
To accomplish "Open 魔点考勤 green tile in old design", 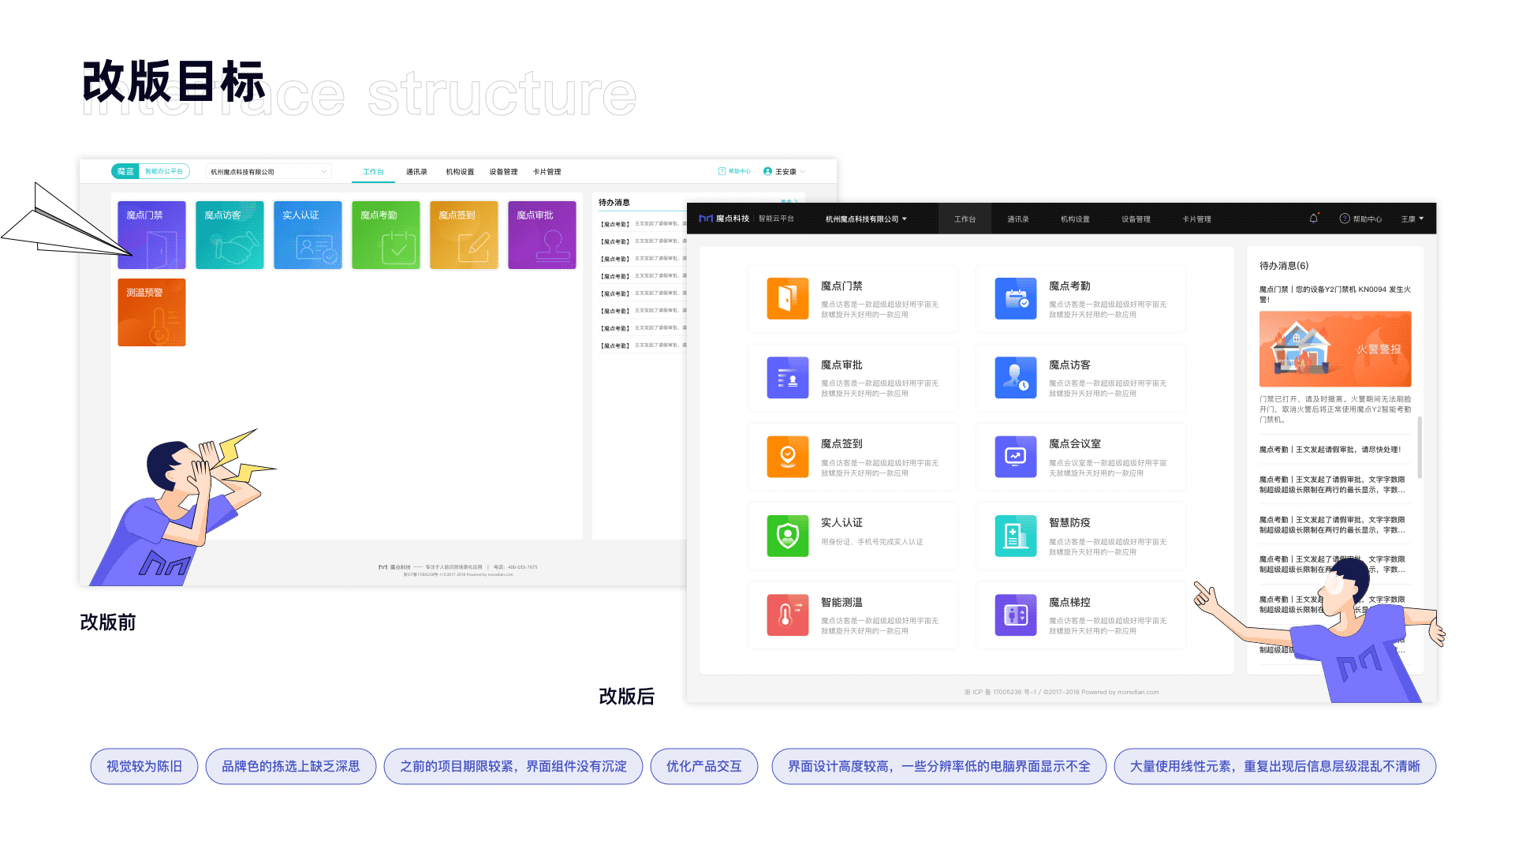I will (x=386, y=235).
